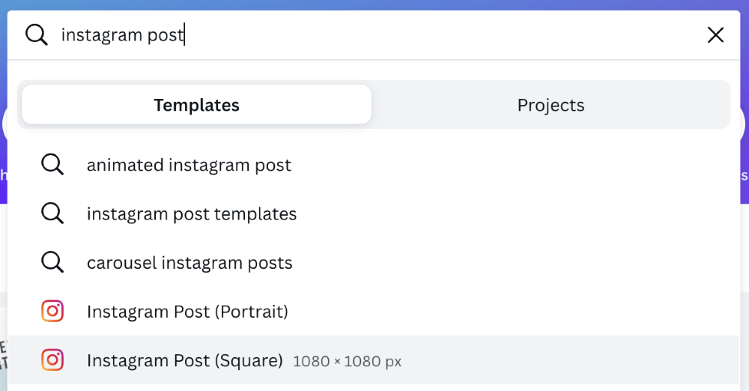
Task: Click empty area right of Portrait suggestion row
Action: (524, 312)
